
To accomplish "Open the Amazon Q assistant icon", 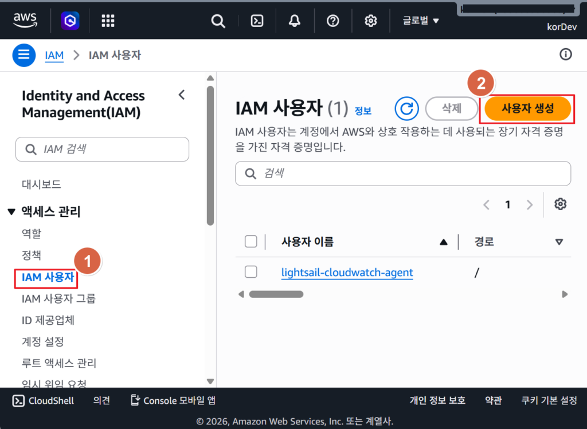I will (x=70, y=21).
